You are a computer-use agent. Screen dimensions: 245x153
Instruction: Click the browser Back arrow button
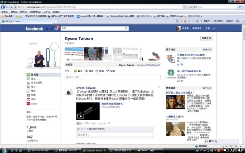point(3,7)
